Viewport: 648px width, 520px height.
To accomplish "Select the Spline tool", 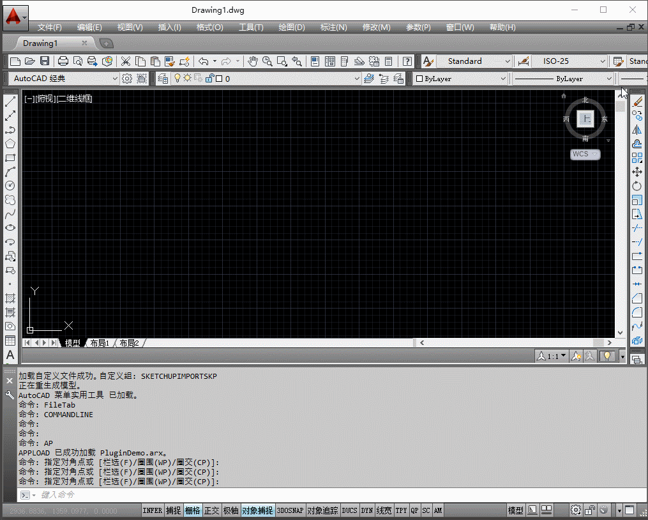I will pyautogui.click(x=10, y=213).
